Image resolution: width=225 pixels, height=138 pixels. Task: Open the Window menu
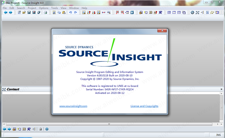[x=74, y=8]
